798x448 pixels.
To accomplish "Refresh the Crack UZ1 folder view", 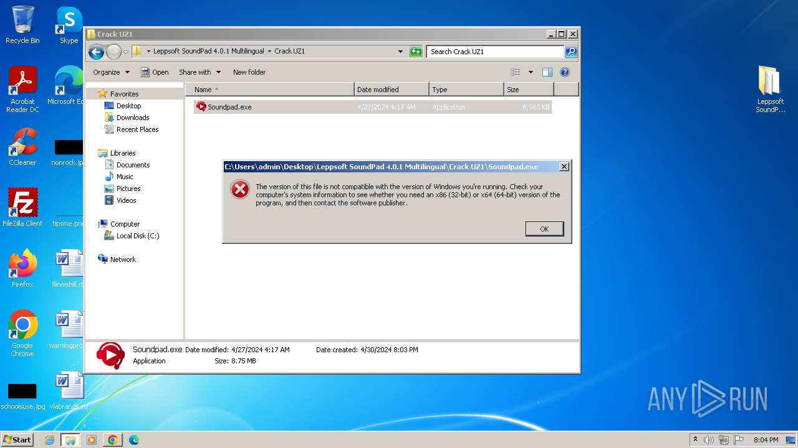I will tap(416, 52).
